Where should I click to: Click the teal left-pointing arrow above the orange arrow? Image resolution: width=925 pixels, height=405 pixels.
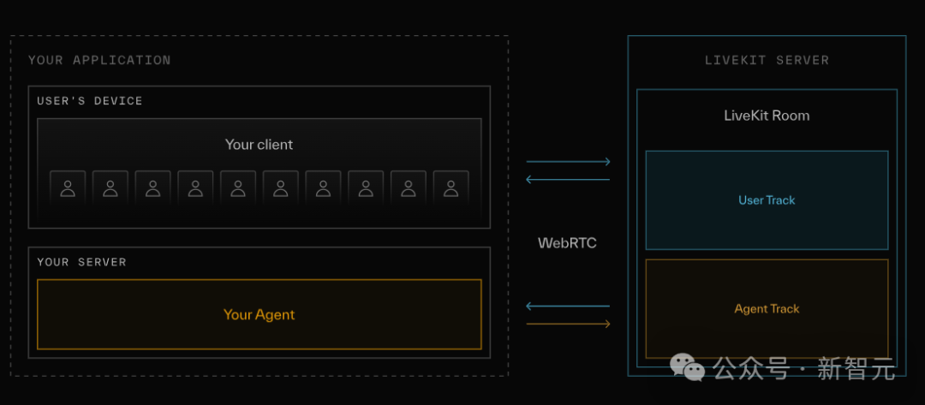tap(568, 306)
